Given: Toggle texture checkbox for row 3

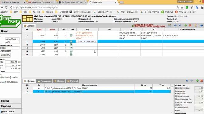Looking at the screenshot, I should click(x=71, y=45).
